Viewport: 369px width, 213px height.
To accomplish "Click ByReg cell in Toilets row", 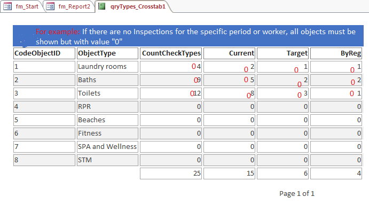I will coord(336,93).
